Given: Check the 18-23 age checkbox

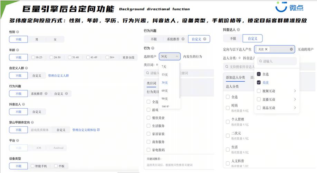Looking at the screenshot, I should [x=33, y=57].
